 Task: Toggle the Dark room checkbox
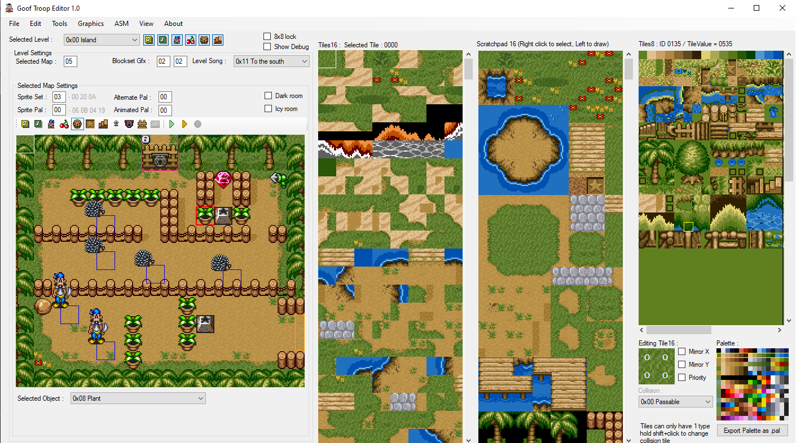[x=269, y=96]
